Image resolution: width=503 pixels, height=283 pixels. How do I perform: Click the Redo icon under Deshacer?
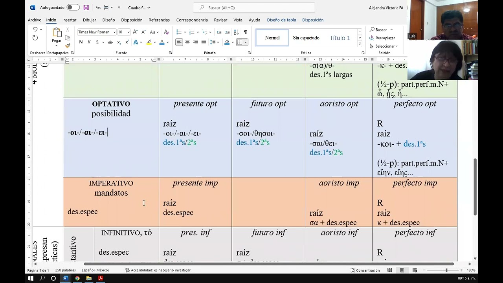click(35, 38)
